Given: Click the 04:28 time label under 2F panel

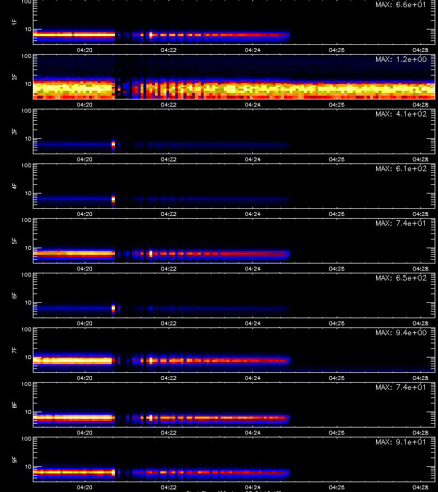Looking at the screenshot, I should tap(420, 104).
